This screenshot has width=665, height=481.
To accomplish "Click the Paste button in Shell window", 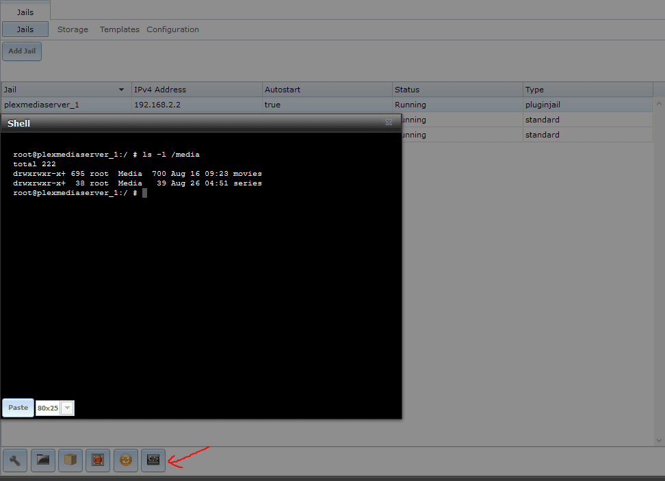I will [18, 408].
